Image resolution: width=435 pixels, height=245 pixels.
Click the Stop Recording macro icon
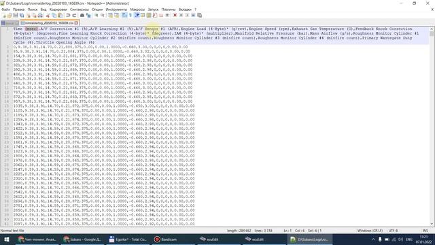[181, 15]
